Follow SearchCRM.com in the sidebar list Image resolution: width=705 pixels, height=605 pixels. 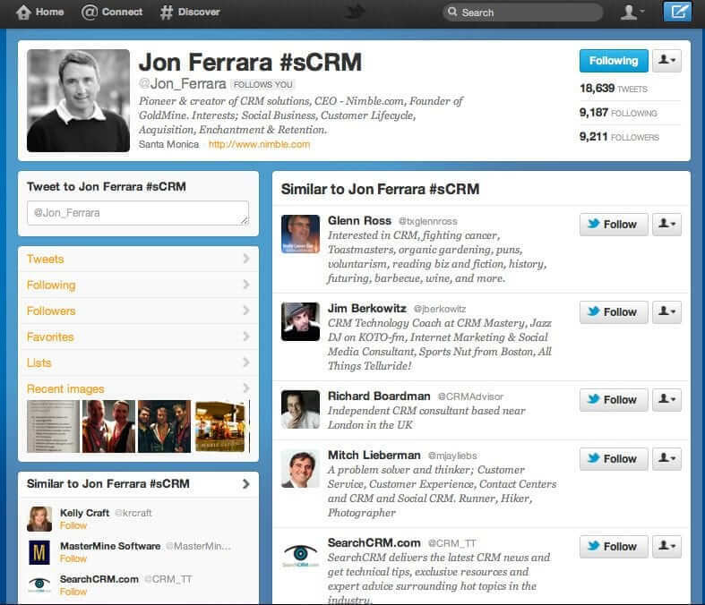(x=73, y=592)
